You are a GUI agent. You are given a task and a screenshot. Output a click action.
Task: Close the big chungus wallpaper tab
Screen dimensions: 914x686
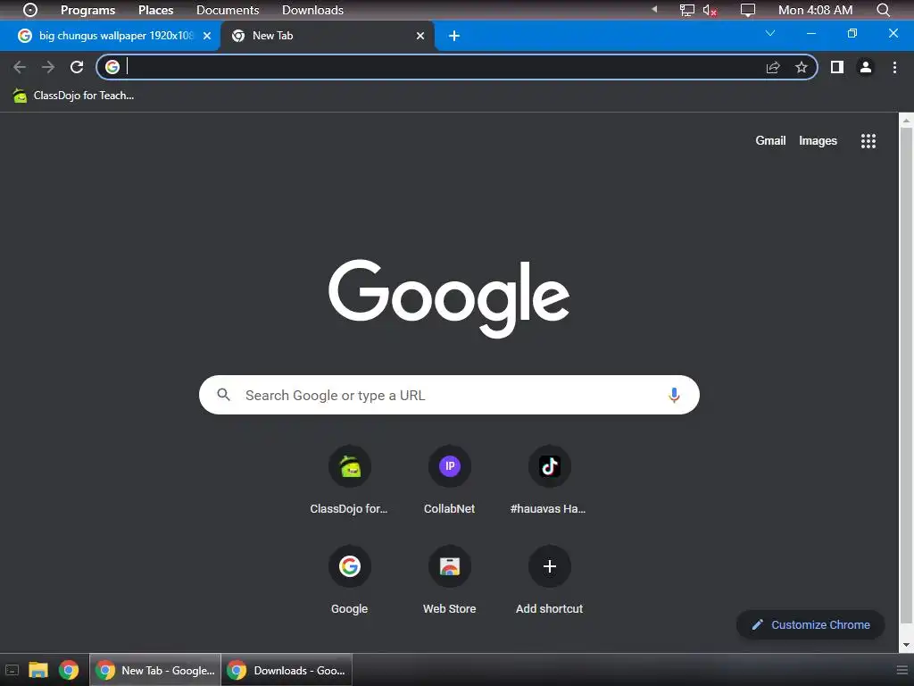[x=207, y=36]
